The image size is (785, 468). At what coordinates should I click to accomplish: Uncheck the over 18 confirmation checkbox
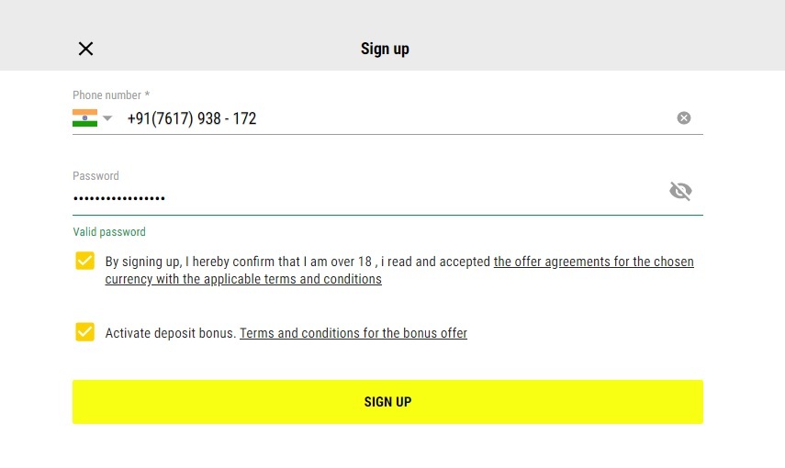(x=85, y=262)
